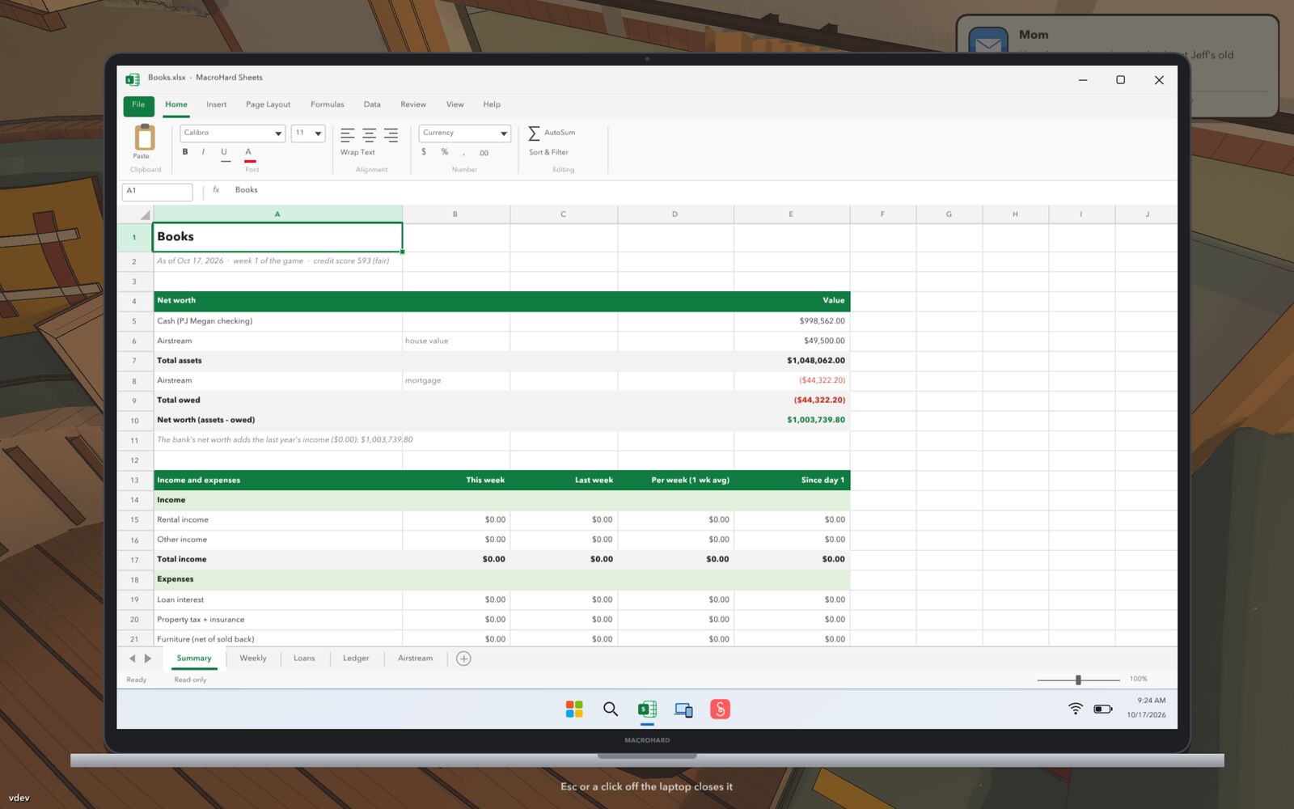Apply percent number format

(x=444, y=152)
